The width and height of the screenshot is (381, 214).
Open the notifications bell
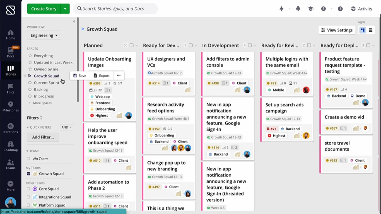(x=298, y=9)
